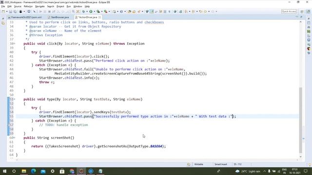This screenshot has height=175, width=312.
Task: Click the Windows Start button
Action: click(x=4, y=171)
